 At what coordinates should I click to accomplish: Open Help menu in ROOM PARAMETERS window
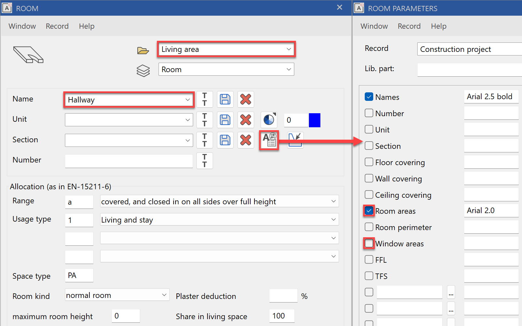pos(438,26)
